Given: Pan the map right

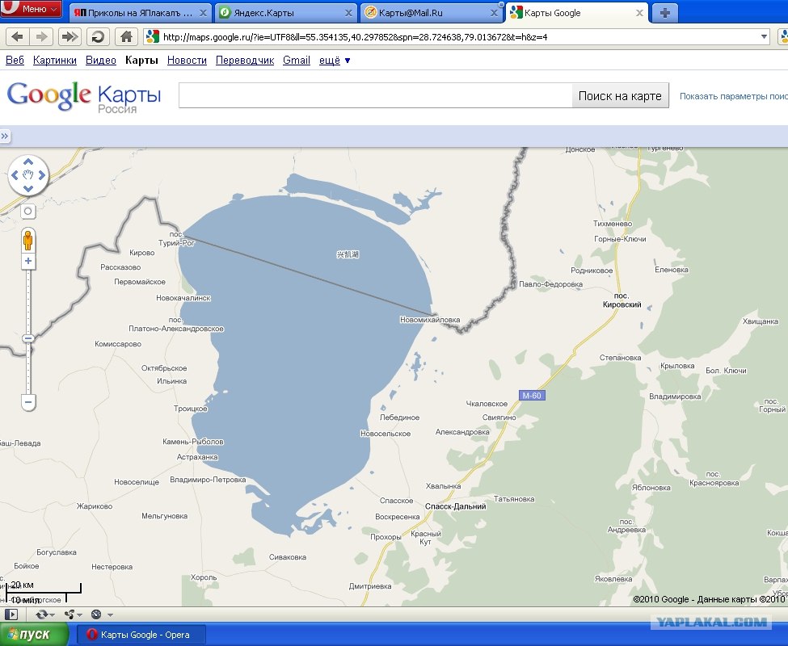Looking at the screenshot, I should [x=42, y=175].
